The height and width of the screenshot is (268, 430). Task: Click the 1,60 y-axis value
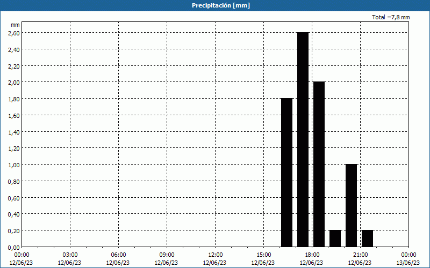14,115
